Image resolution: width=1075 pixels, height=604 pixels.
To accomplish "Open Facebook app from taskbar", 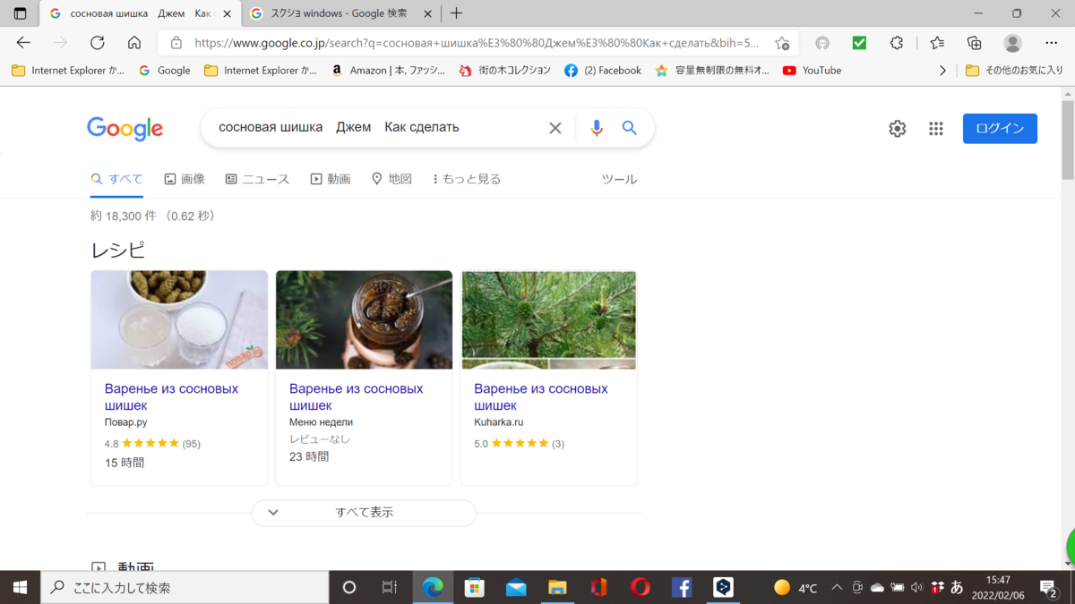I will (682, 587).
